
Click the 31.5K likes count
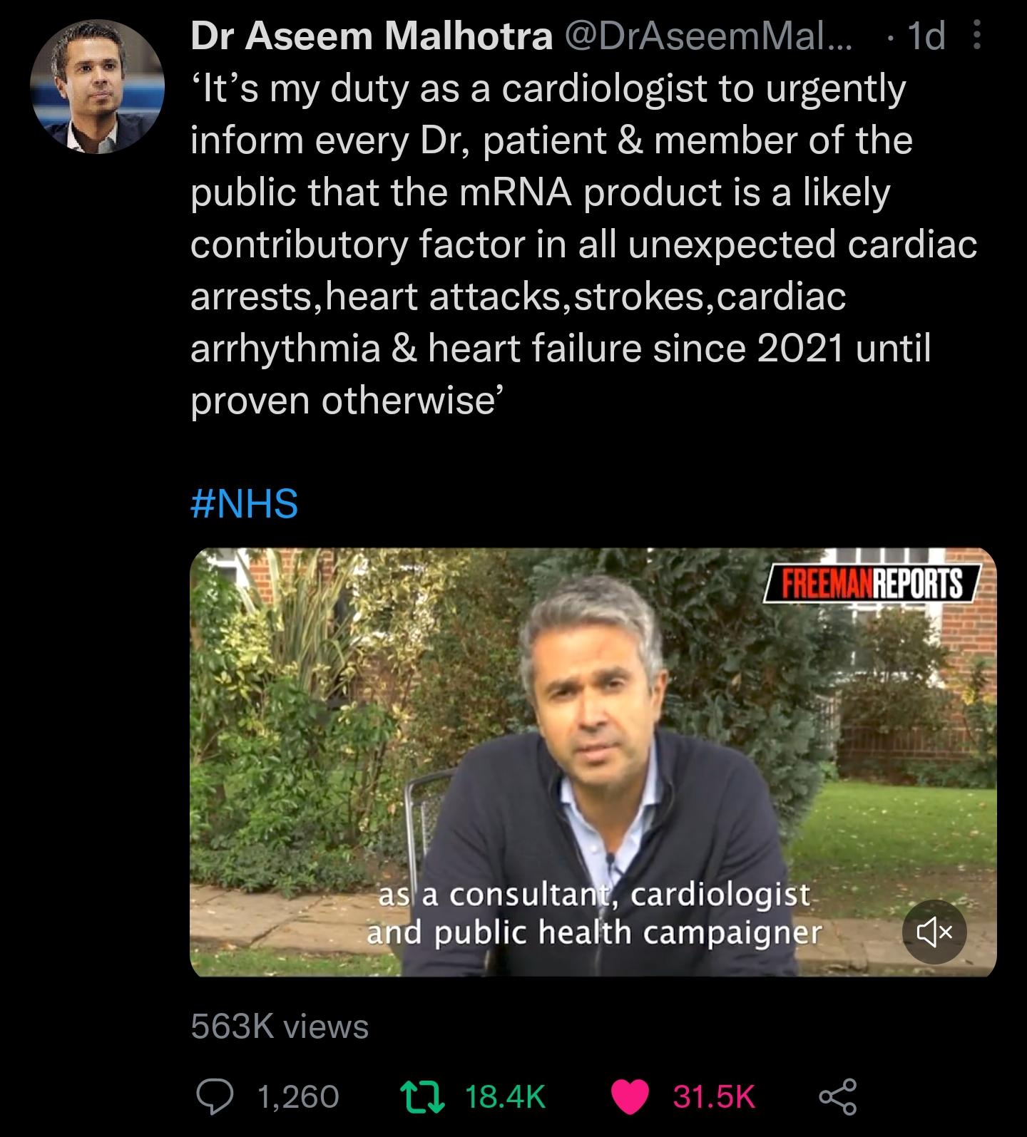pos(714,1096)
